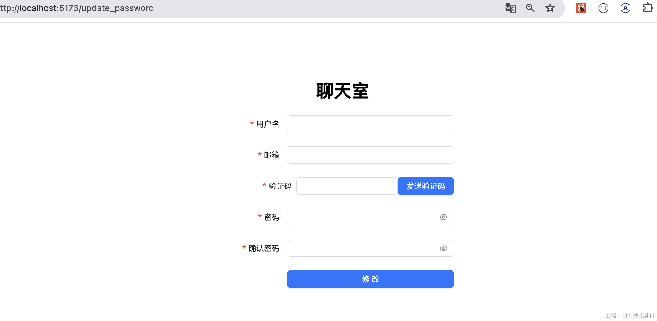The image size is (657, 321).
Task: Open the Extensions puzzle piece menu
Action: click(647, 8)
